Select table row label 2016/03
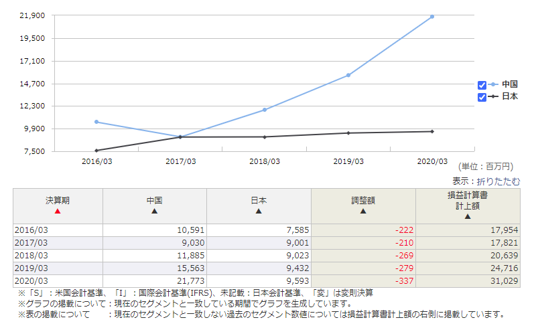The height and width of the screenshot is (334, 536). [x=31, y=230]
